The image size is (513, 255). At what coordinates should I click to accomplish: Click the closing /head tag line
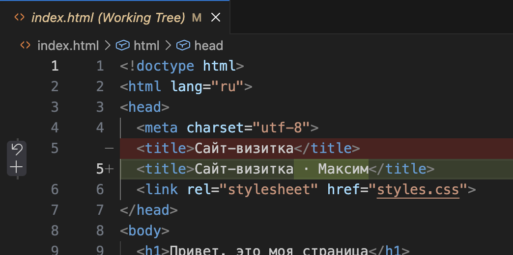coord(149,210)
